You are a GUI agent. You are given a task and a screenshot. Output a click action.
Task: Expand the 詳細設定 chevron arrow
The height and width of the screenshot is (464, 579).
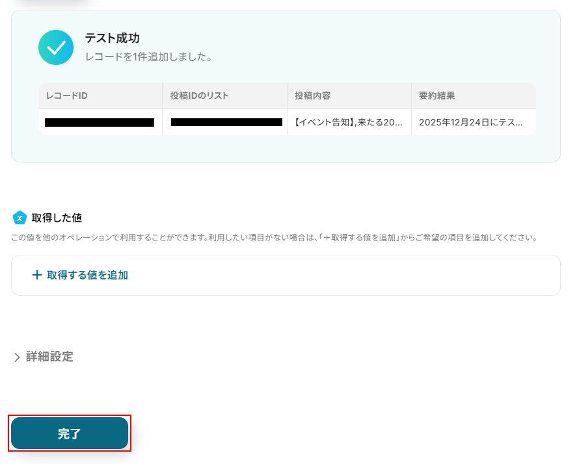17,357
